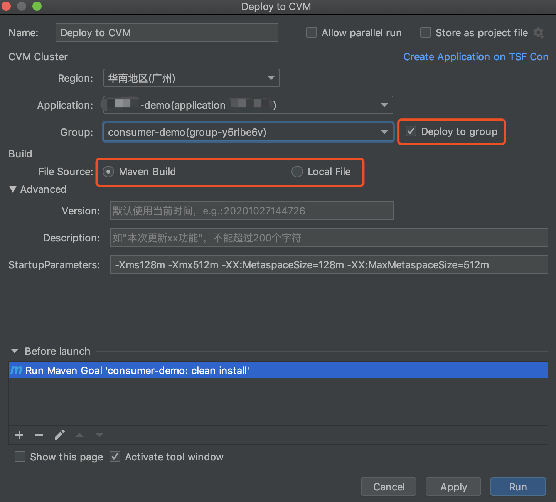Collapse the Advanced section
The image size is (556, 502).
point(13,189)
